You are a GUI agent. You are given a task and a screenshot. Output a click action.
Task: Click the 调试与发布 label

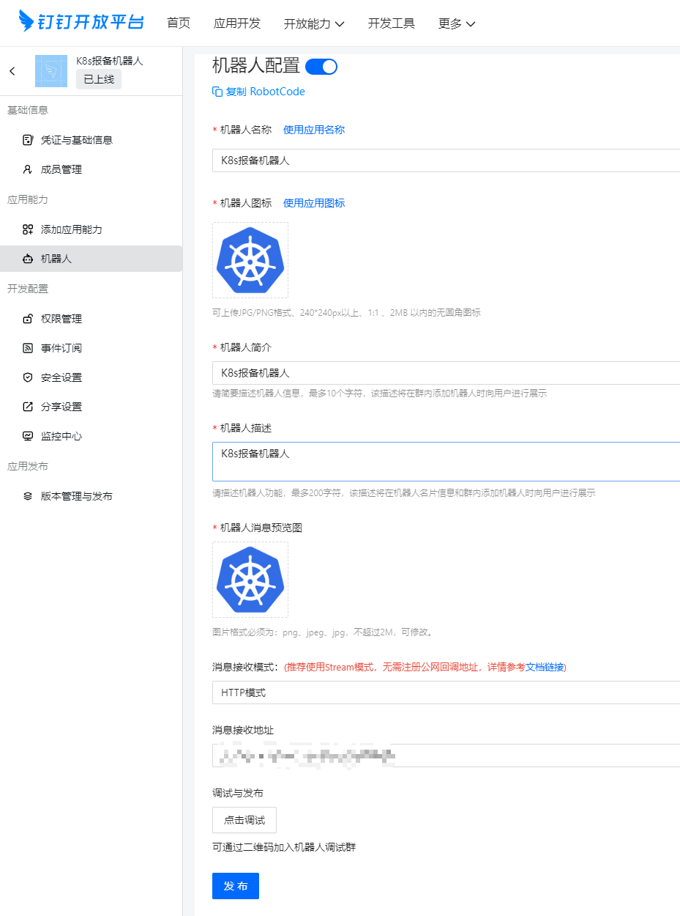click(238, 793)
